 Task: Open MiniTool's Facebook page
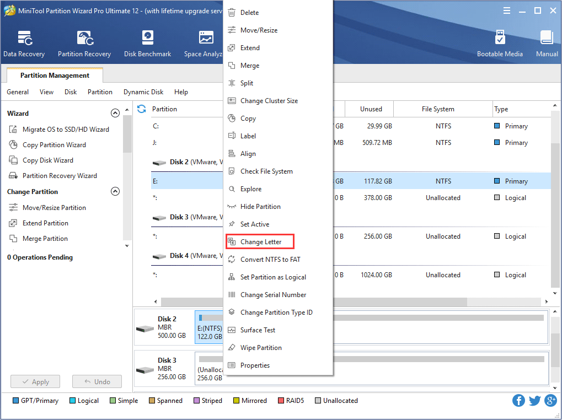tap(518, 401)
